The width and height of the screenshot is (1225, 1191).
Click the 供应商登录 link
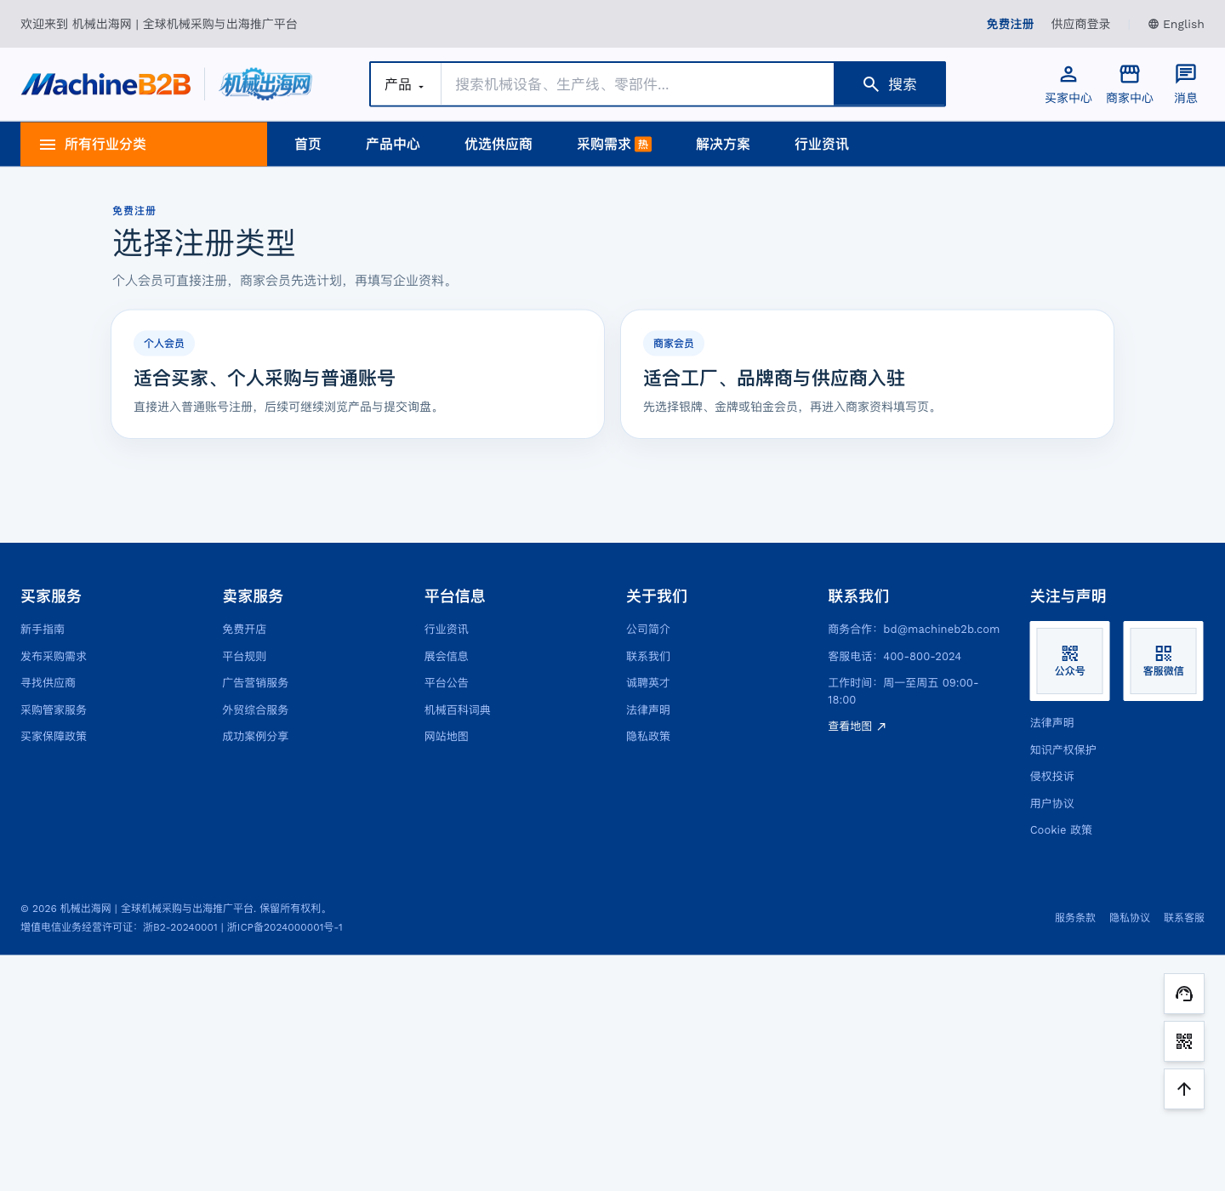tap(1080, 24)
